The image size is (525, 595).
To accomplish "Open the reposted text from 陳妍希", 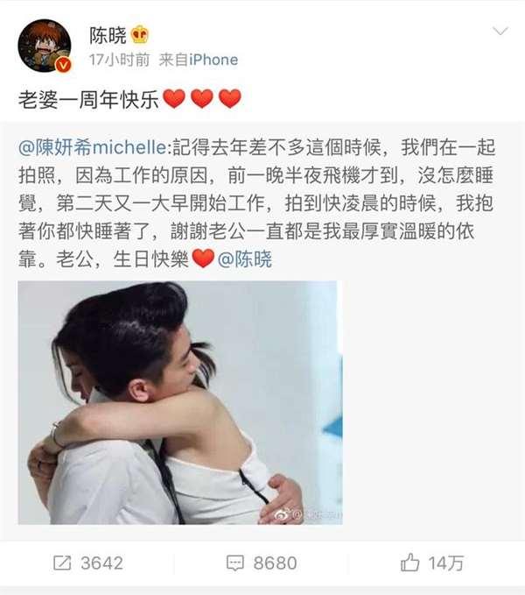I will tap(257, 203).
